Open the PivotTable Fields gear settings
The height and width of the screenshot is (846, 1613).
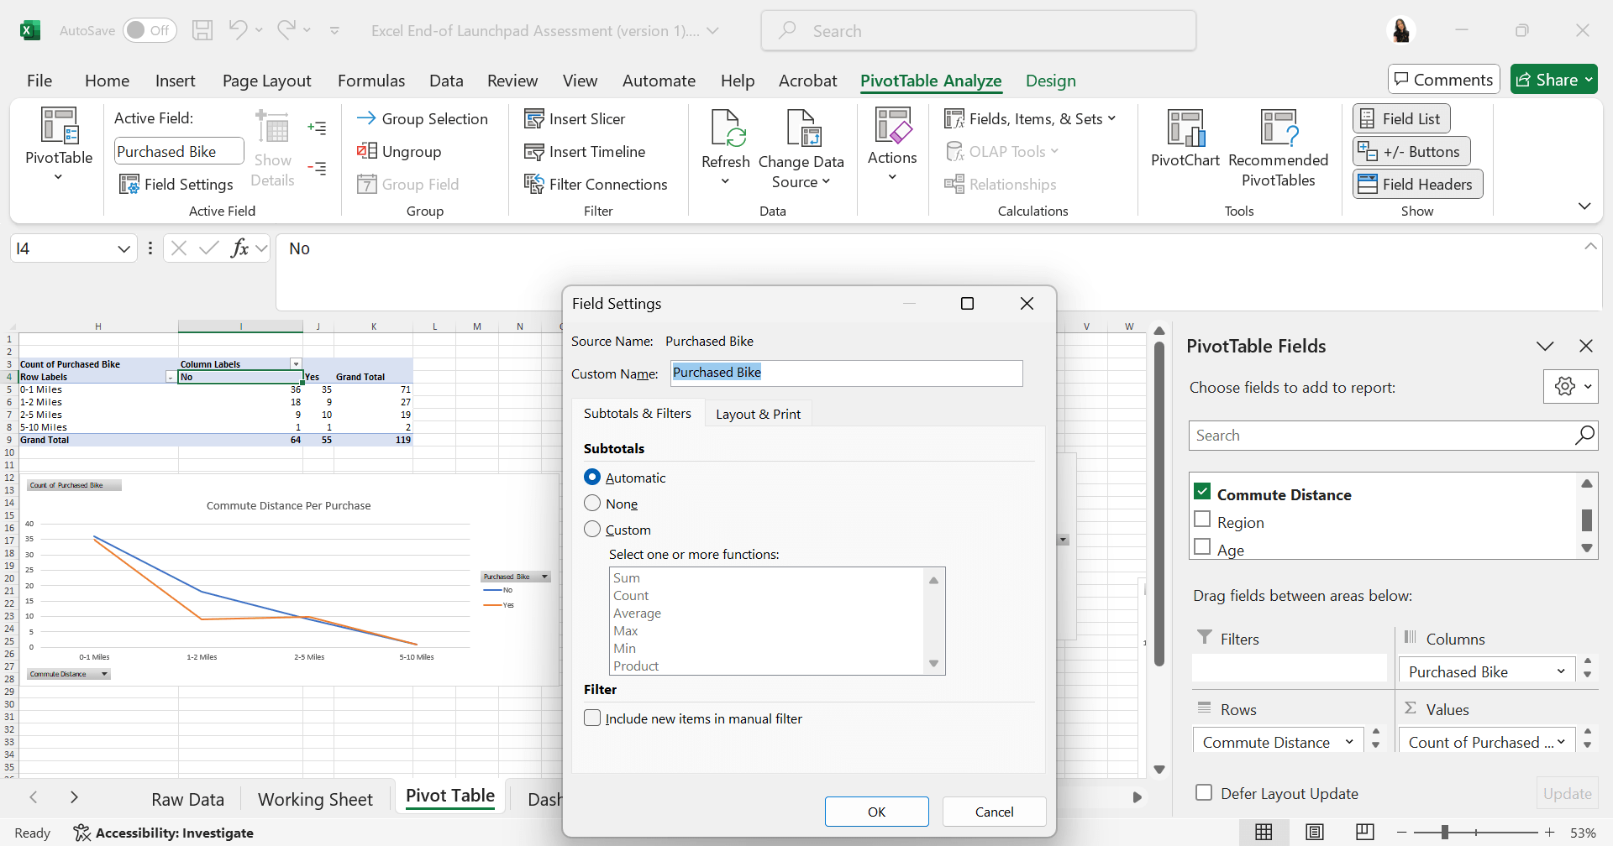click(x=1569, y=387)
